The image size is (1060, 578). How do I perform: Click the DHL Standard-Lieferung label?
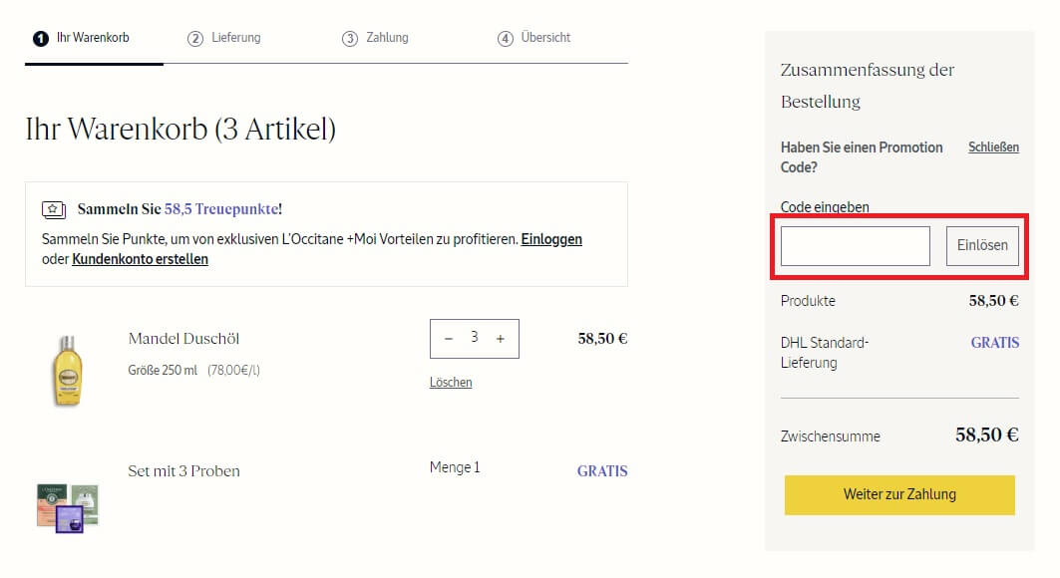(825, 353)
